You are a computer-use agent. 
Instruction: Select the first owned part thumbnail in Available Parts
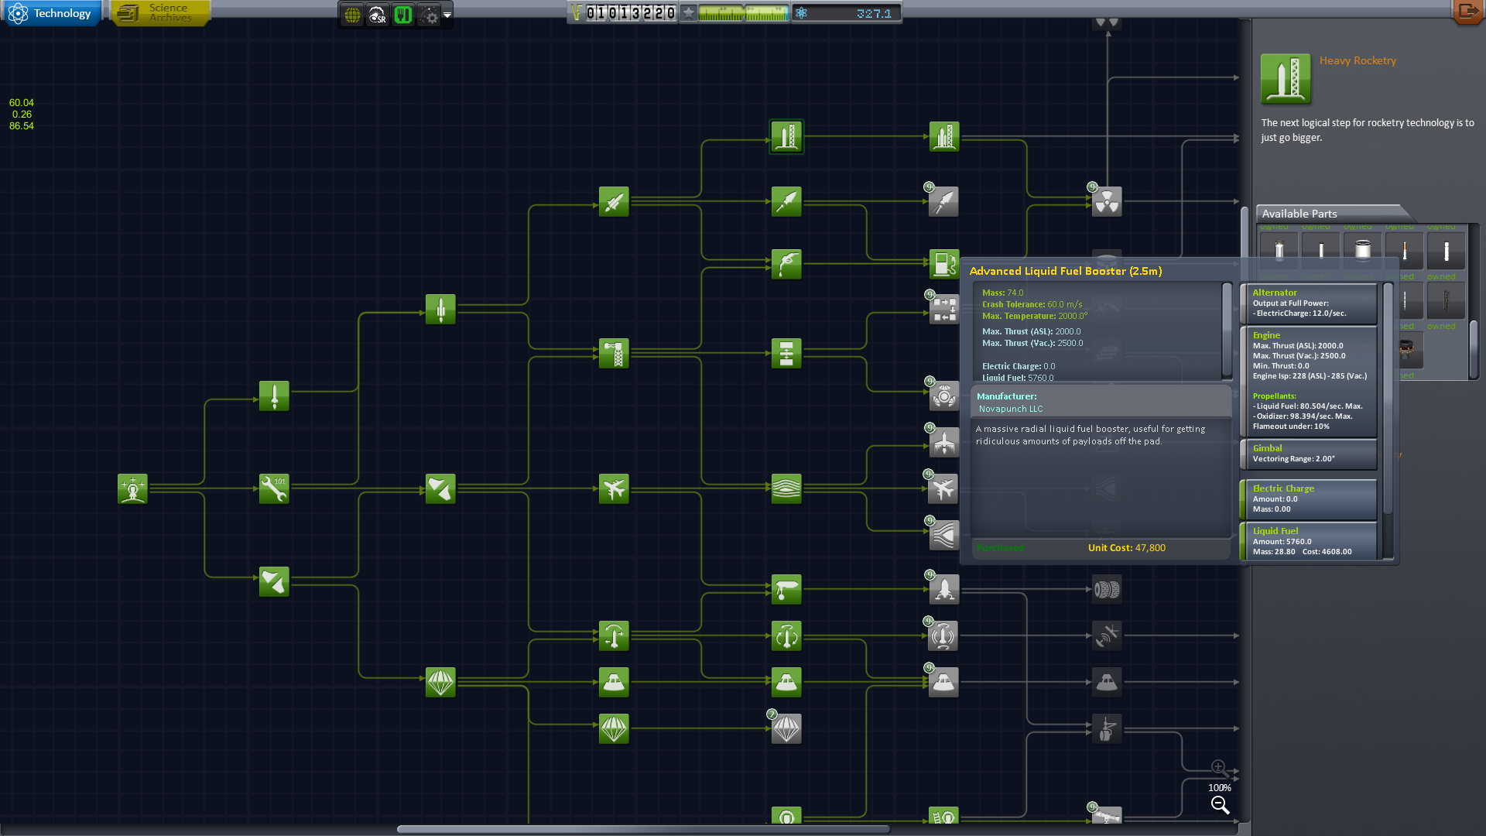coord(1279,250)
